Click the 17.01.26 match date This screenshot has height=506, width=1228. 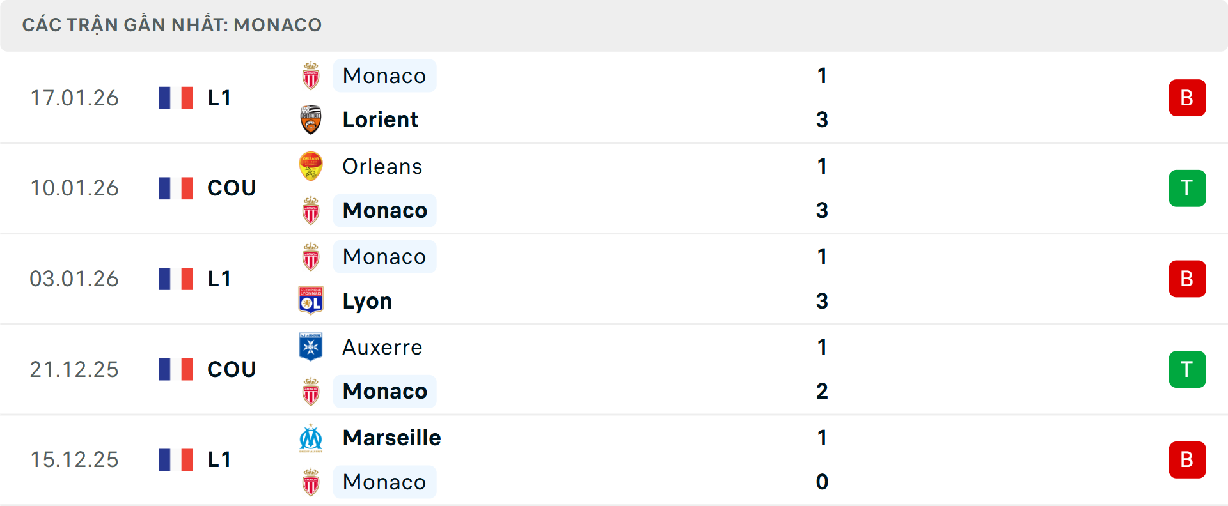pos(74,98)
